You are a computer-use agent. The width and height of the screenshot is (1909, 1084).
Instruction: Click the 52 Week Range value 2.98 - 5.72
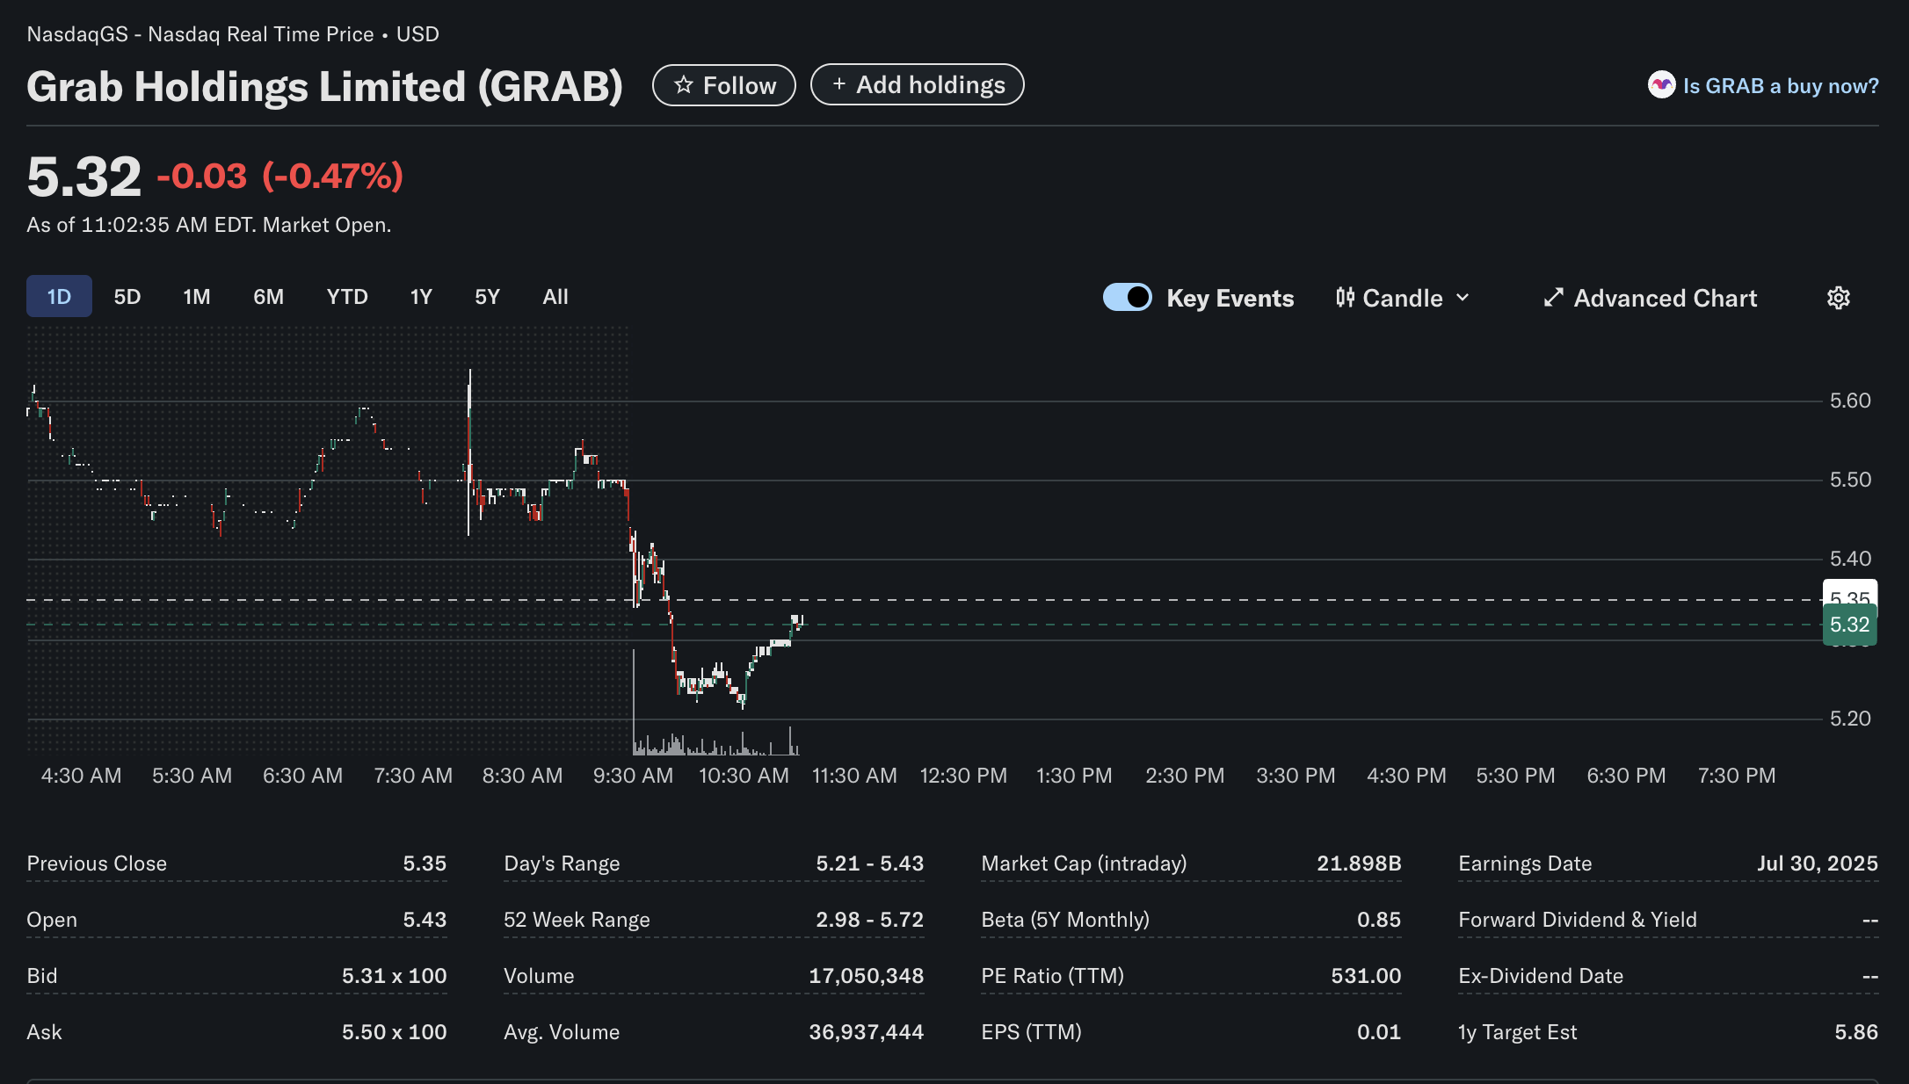tap(869, 920)
